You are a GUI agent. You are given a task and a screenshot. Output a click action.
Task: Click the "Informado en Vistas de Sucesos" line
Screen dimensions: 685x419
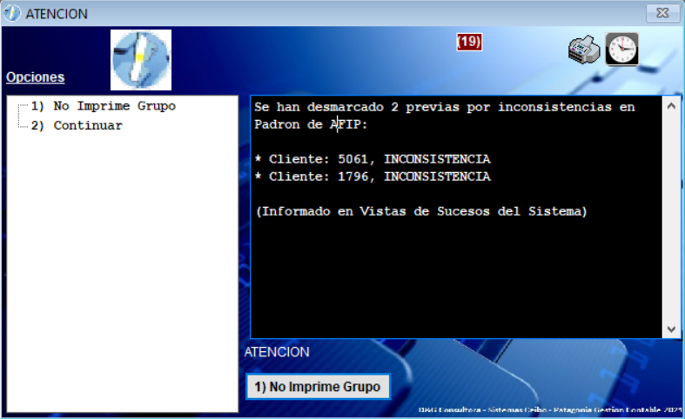pos(422,211)
